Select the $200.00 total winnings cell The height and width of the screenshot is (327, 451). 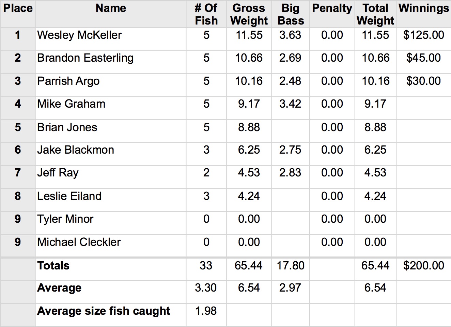[423, 266]
